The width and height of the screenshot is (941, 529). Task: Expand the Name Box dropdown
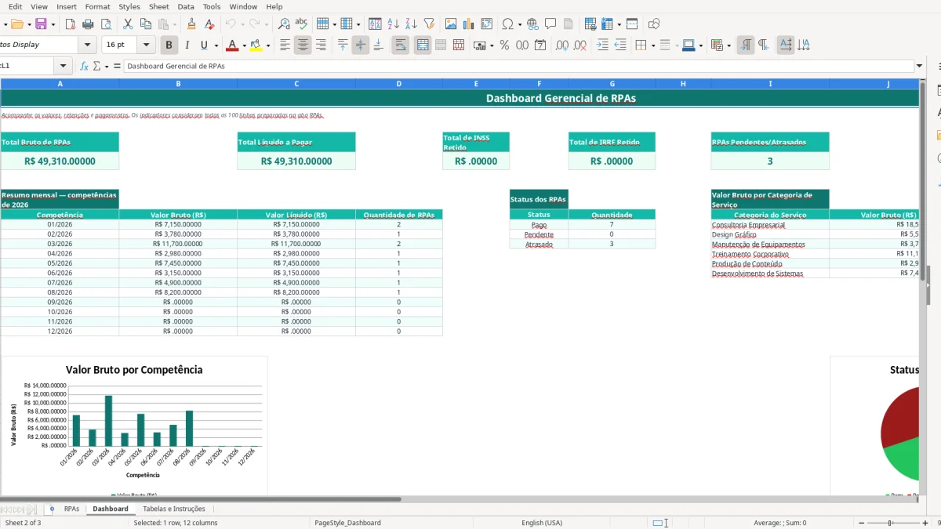[64, 67]
